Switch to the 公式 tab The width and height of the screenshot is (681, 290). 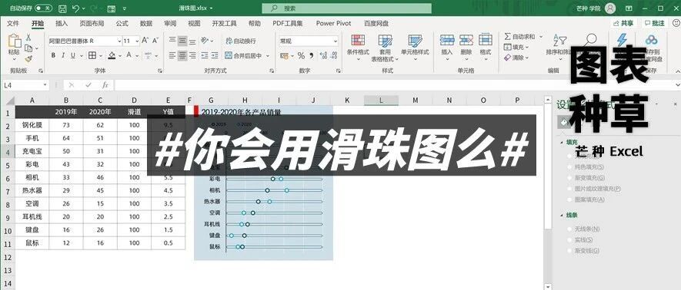click(x=122, y=23)
